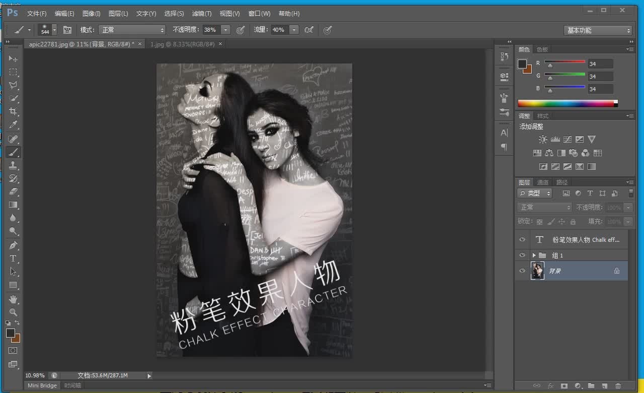This screenshot has width=644, height=393.
Task: Select the Hand tool
Action: point(13,299)
